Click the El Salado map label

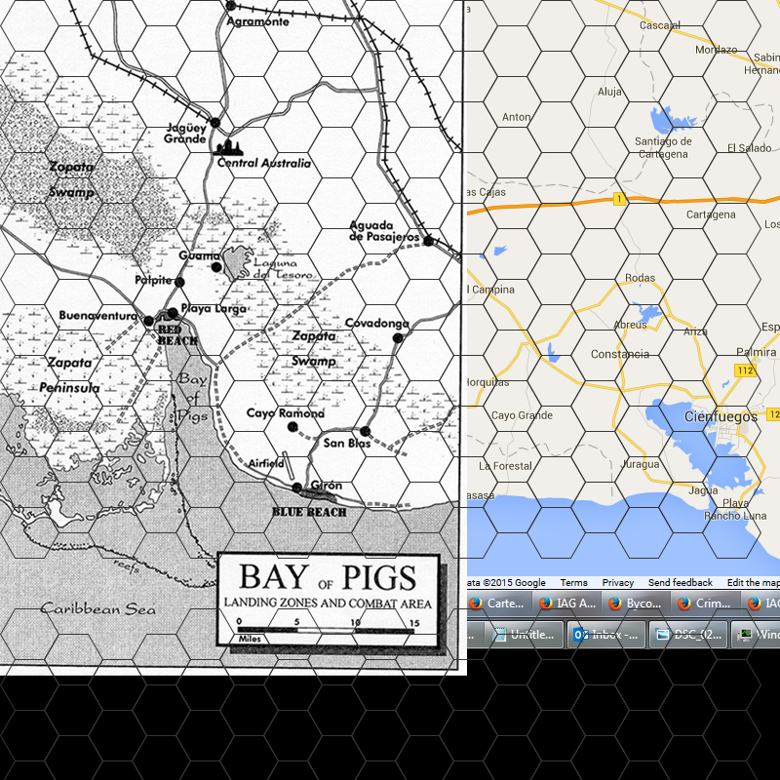(x=749, y=148)
